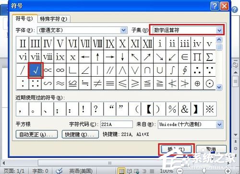240x174 pixels.
Task: Pick the therefore ∴ symbol
Action: coord(197,70)
